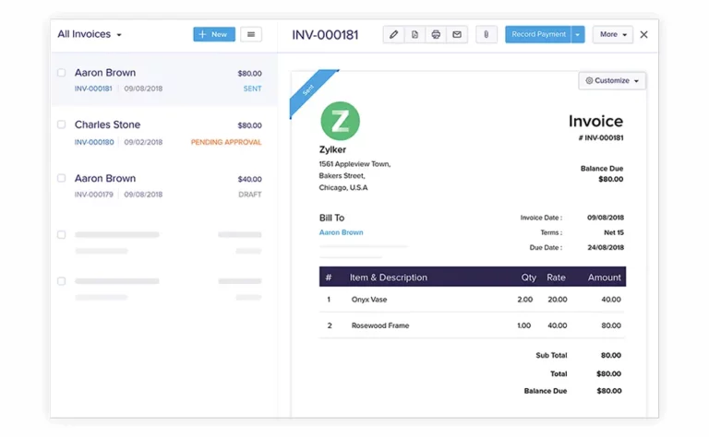This screenshot has height=437, width=709.
Task: Click the New invoice button
Action: pyautogui.click(x=213, y=35)
